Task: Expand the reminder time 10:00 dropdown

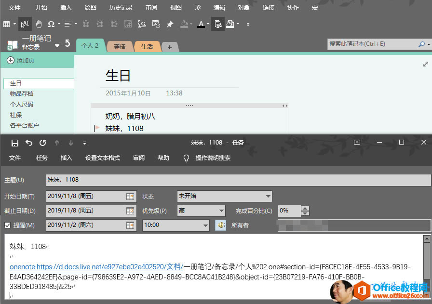Action: 205,225
